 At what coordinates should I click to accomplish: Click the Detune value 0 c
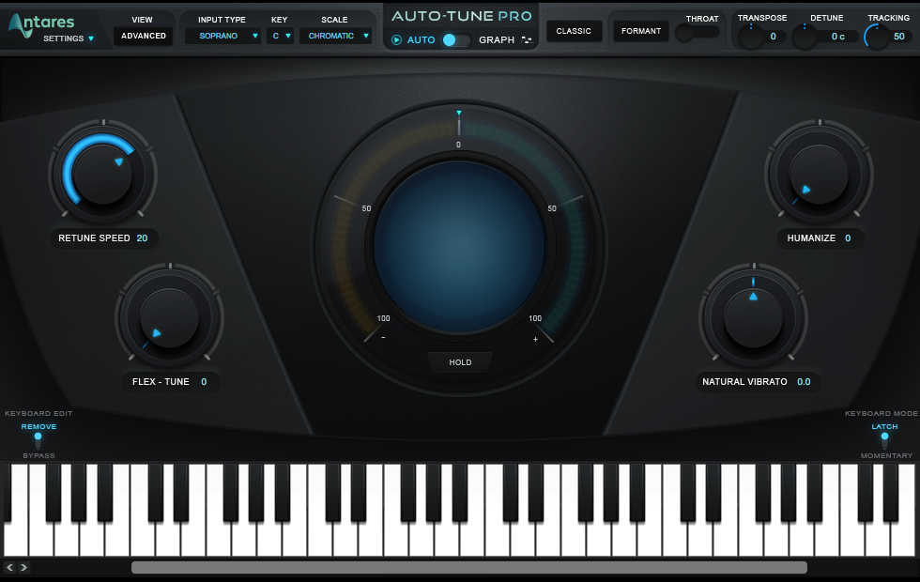click(837, 37)
